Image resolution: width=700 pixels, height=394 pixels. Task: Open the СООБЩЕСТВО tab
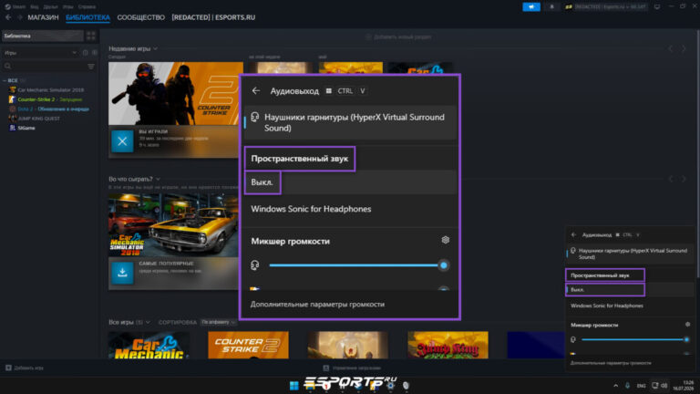pyautogui.click(x=141, y=17)
